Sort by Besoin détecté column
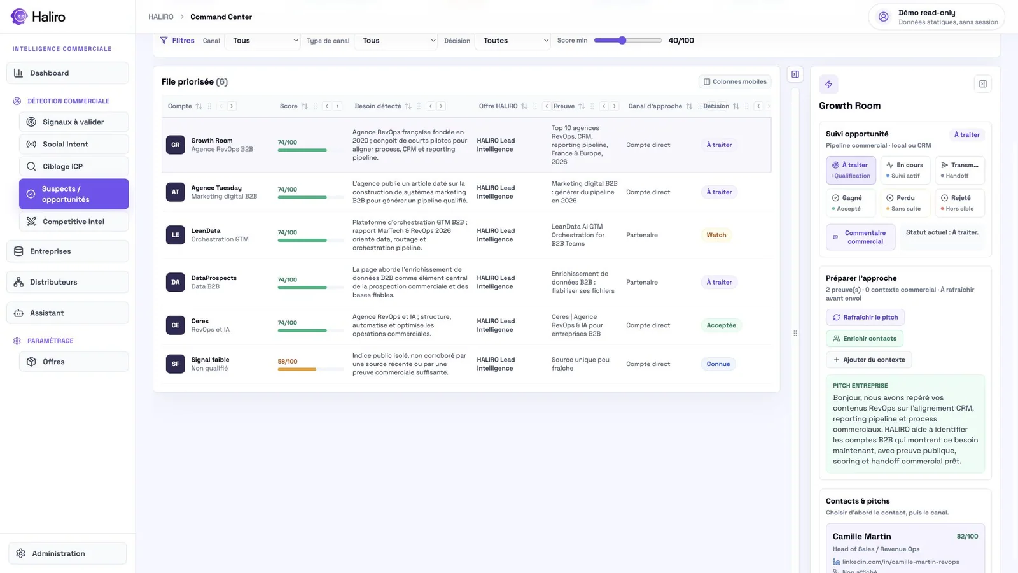The image size is (1018, 573). pyautogui.click(x=408, y=106)
